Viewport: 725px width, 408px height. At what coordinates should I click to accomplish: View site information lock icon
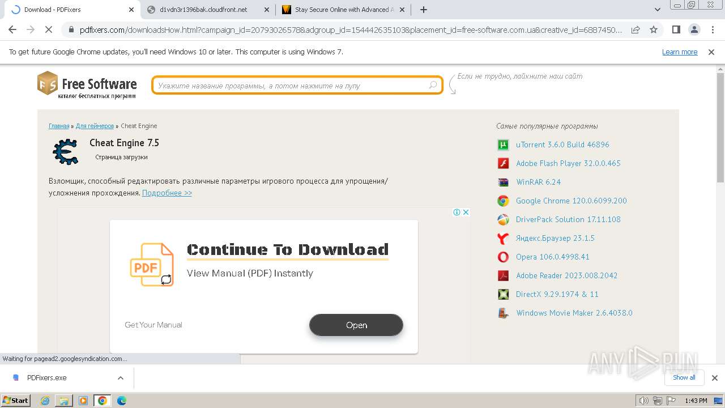pos(71,29)
